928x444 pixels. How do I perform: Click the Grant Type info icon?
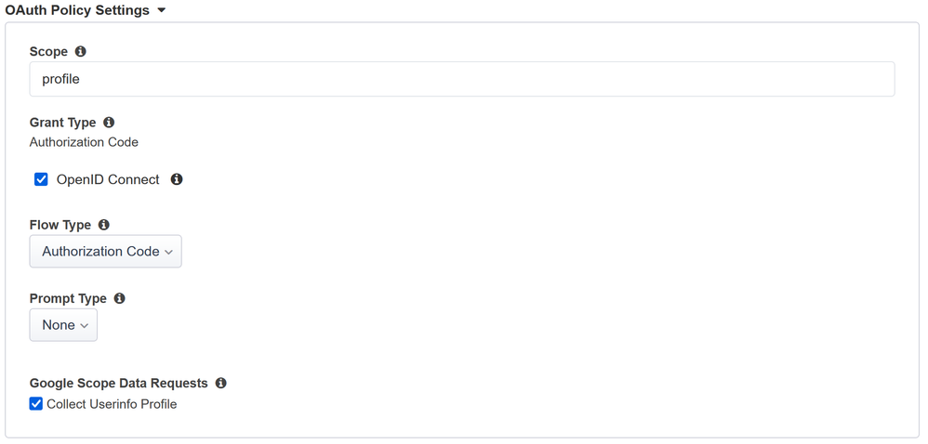click(x=109, y=123)
